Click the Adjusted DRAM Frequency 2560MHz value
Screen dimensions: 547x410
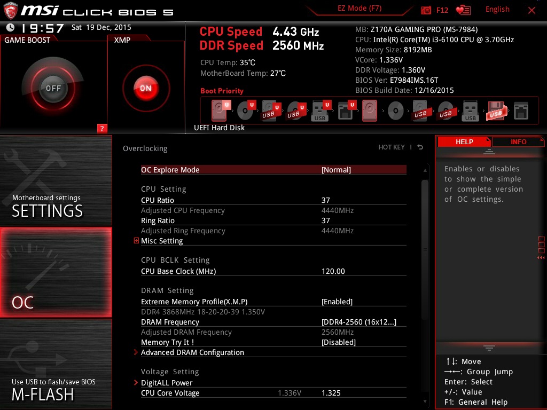tap(338, 332)
